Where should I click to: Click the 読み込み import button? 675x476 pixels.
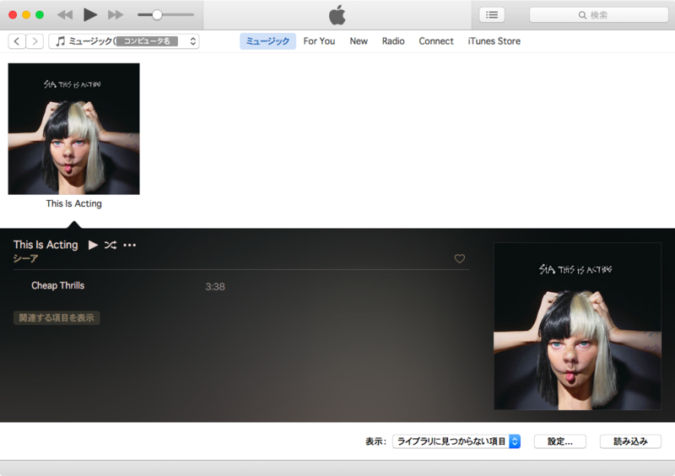tap(630, 441)
